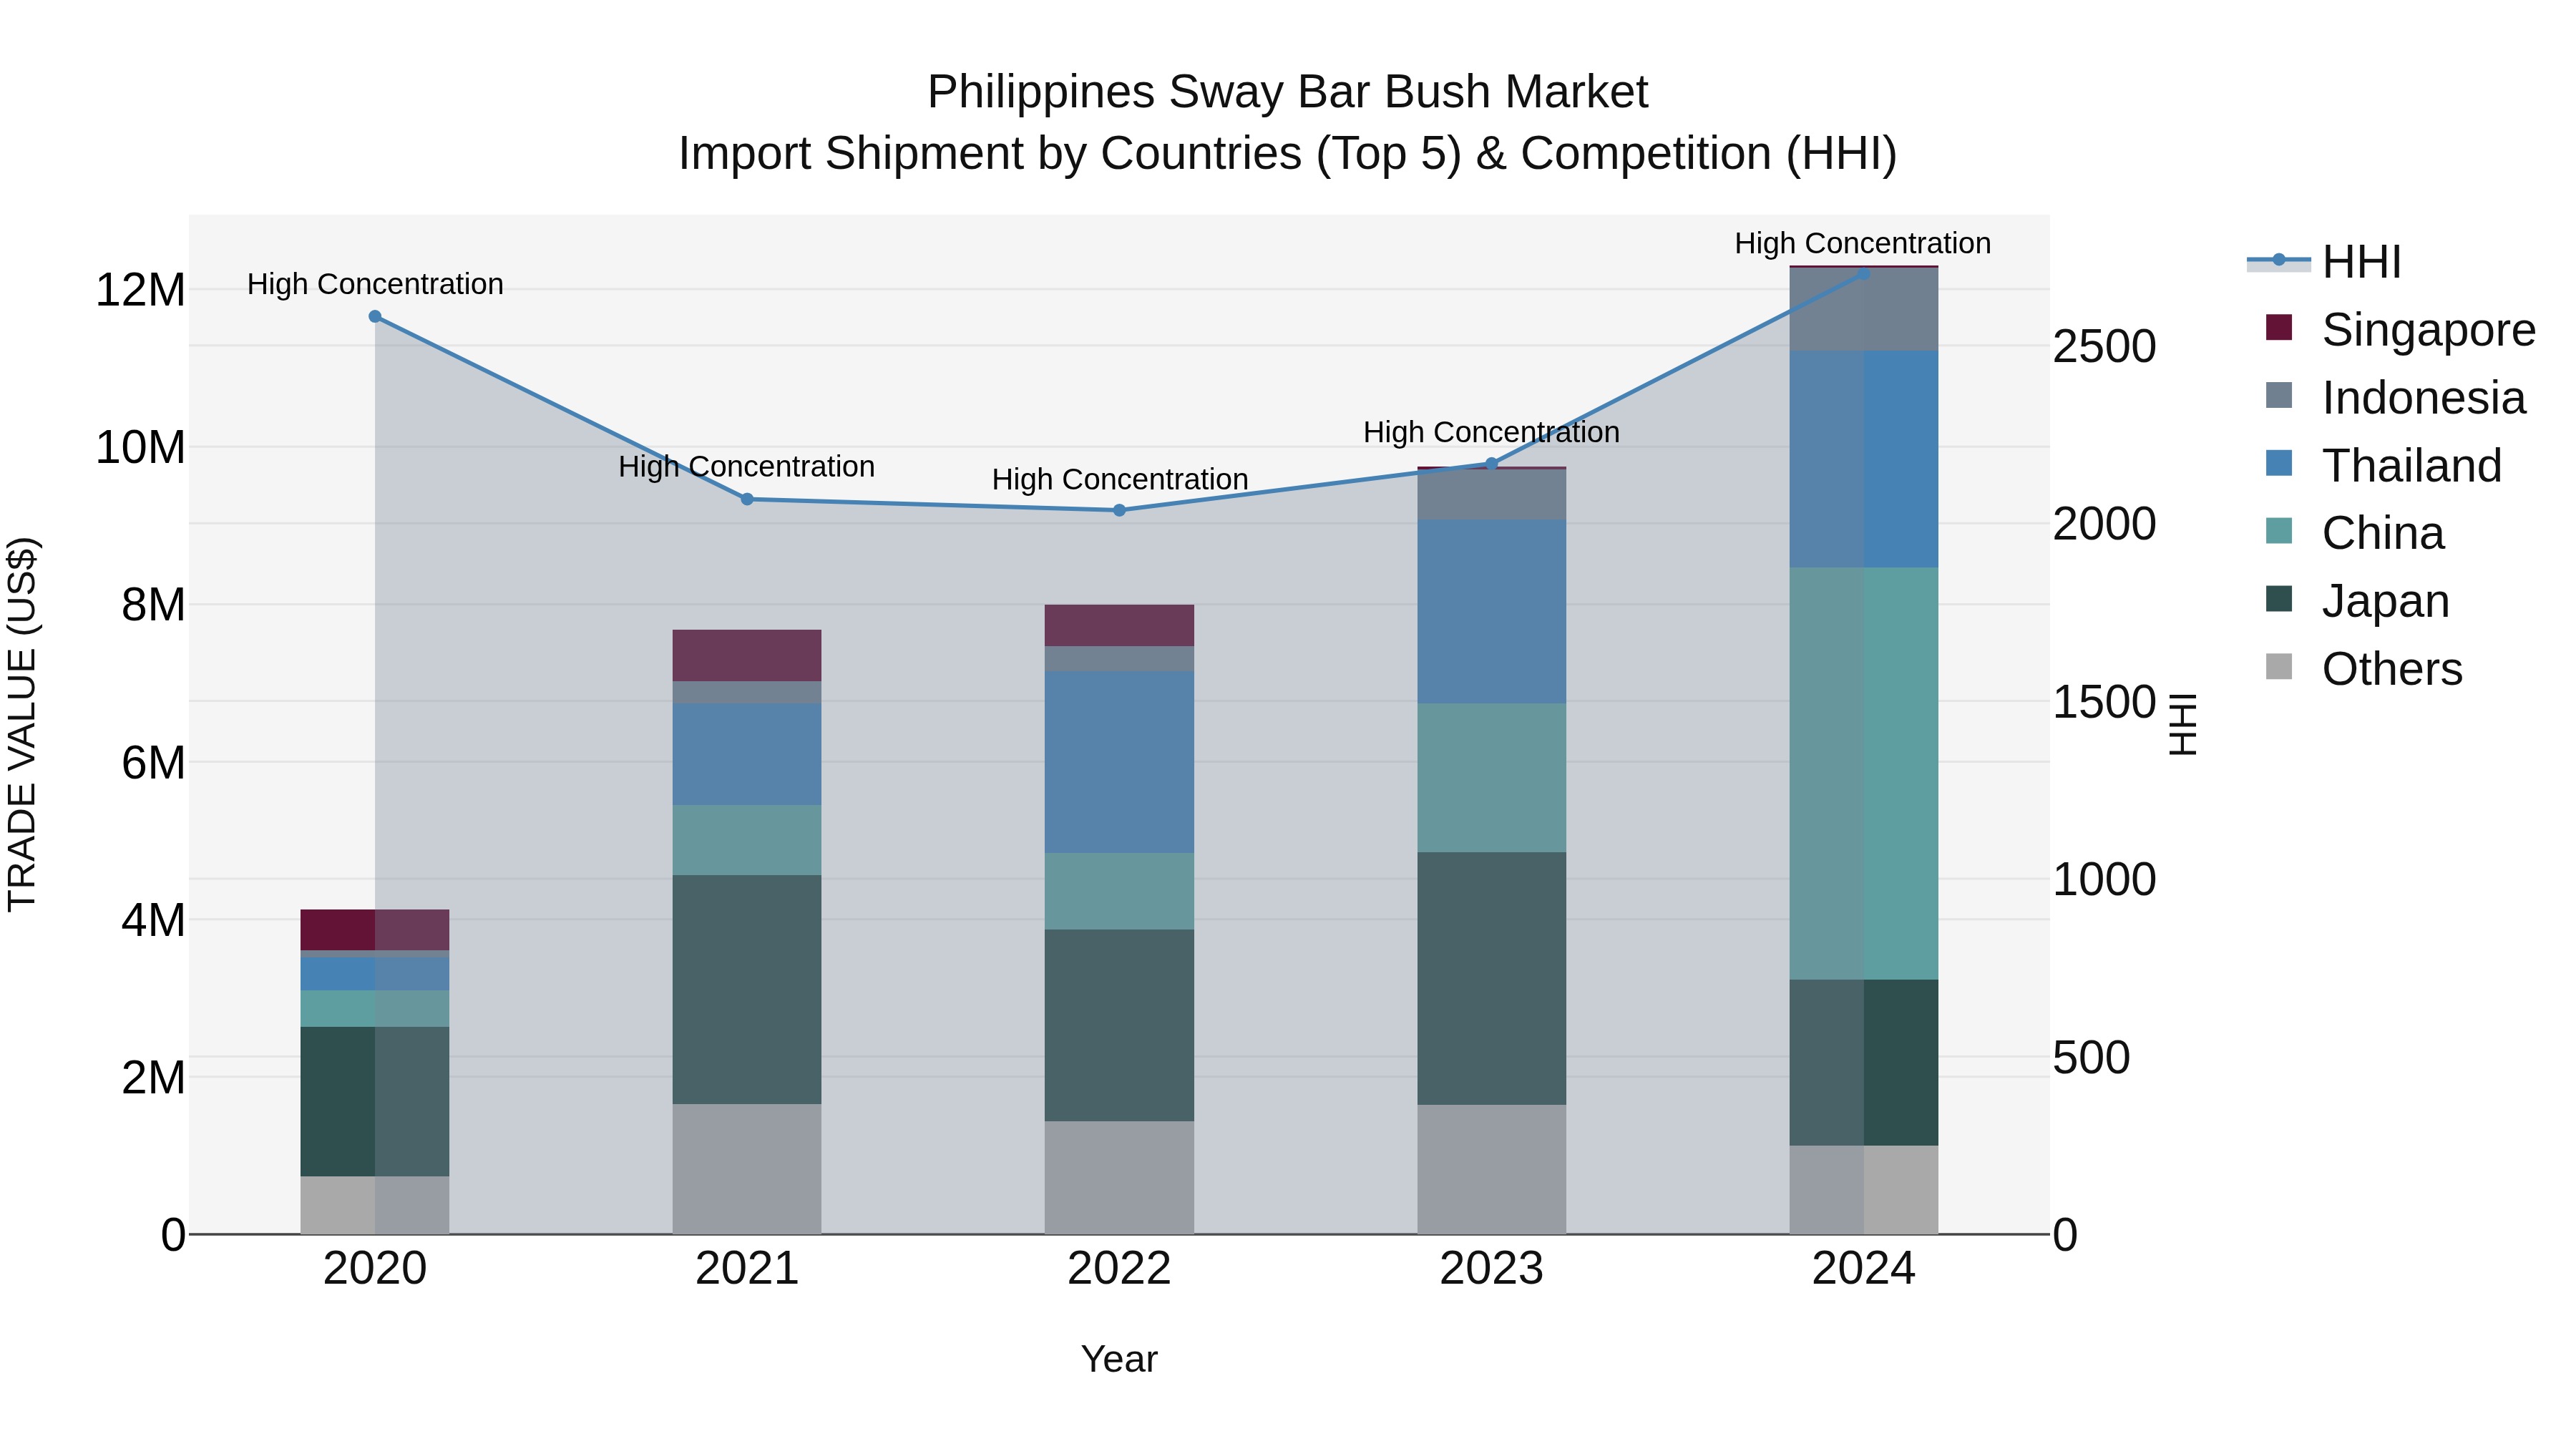2576x1449 pixels.
Task: Click the 2021 x-axis label
Action: point(747,1269)
